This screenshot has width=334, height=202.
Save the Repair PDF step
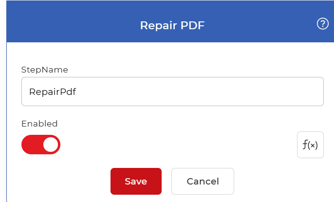pos(136,181)
